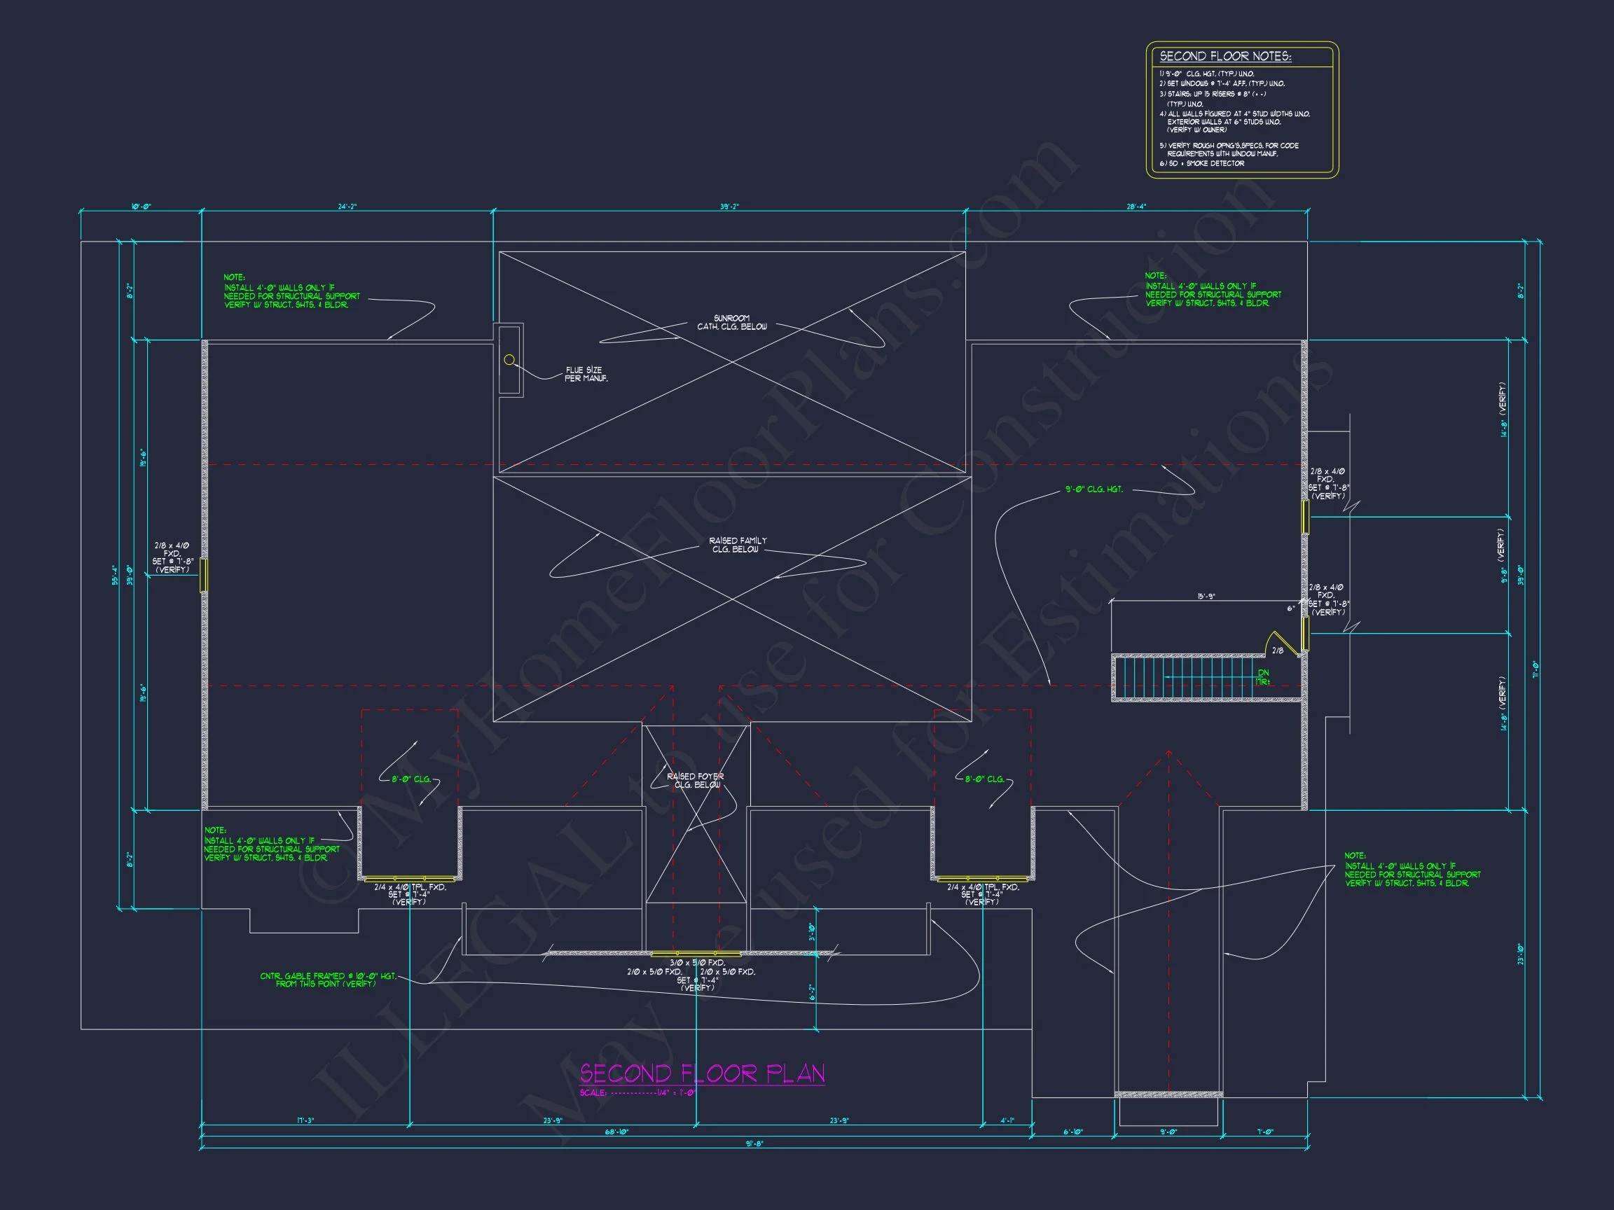The width and height of the screenshot is (1614, 1210).
Task: Click the 9'-0" Clg. Hgt. green note
Action: (1093, 489)
